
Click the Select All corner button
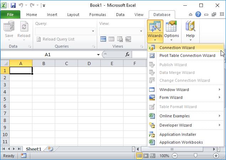pos(5,63)
